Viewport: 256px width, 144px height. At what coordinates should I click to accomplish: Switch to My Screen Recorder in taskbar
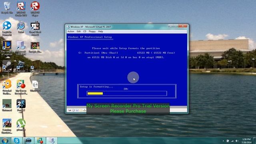(40, 140)
